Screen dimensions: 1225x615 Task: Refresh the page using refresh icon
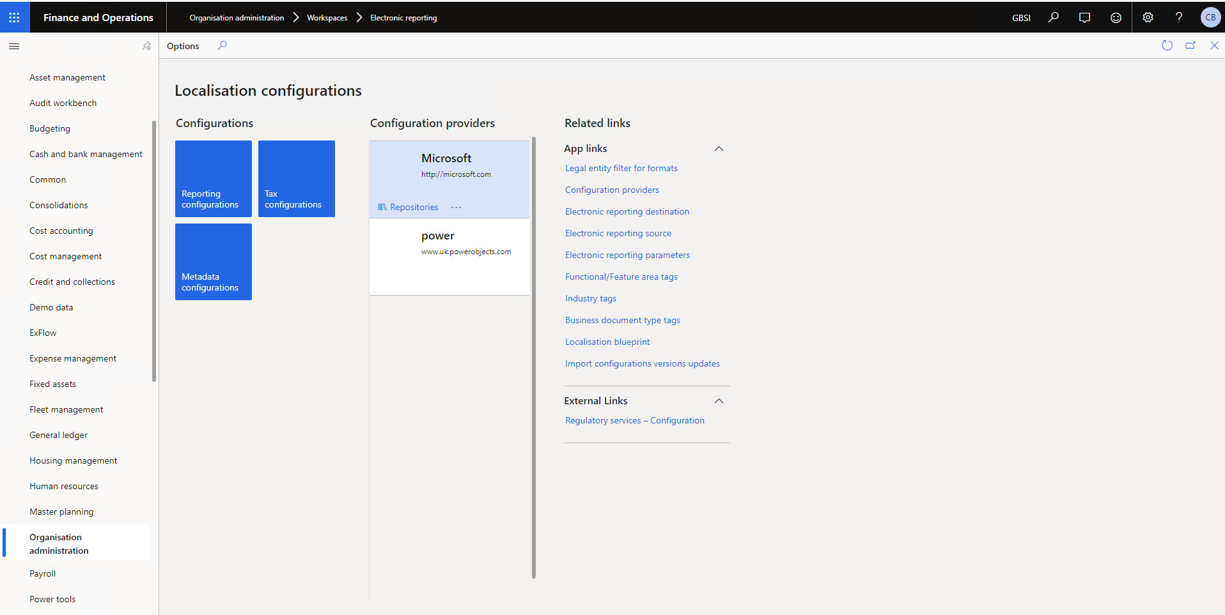click(1167, 45)
